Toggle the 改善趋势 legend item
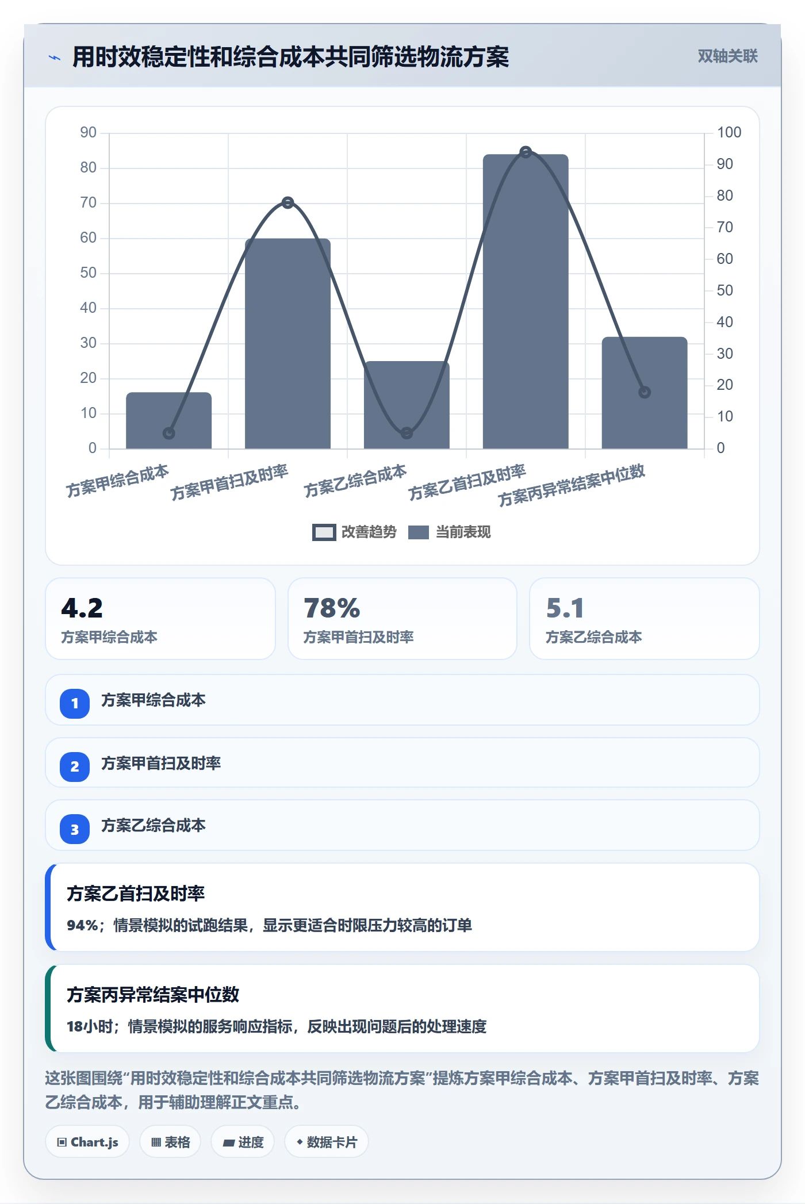Screen dimensions: 805x1204 tap(354, 532)
